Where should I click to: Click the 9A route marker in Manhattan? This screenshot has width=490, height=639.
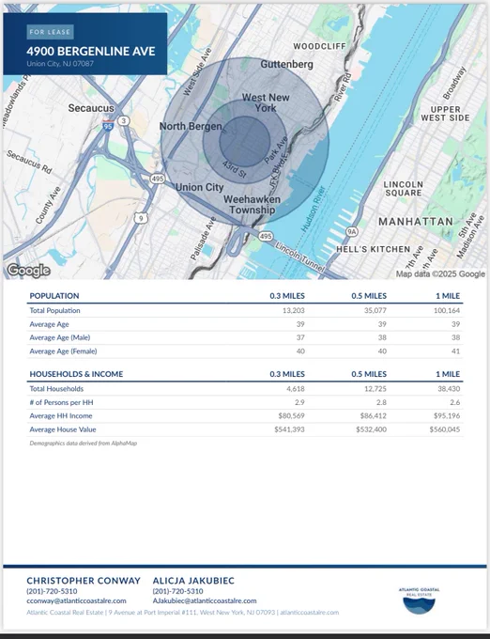(352, 232)
